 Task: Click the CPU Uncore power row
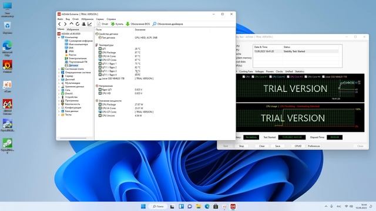click(120, 115)
